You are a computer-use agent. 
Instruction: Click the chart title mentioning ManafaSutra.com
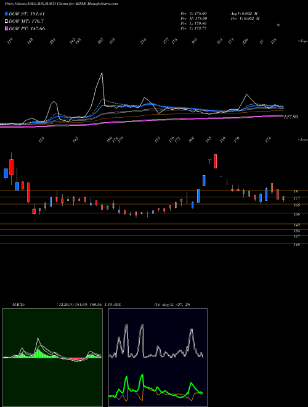click(x=62, y=4)
